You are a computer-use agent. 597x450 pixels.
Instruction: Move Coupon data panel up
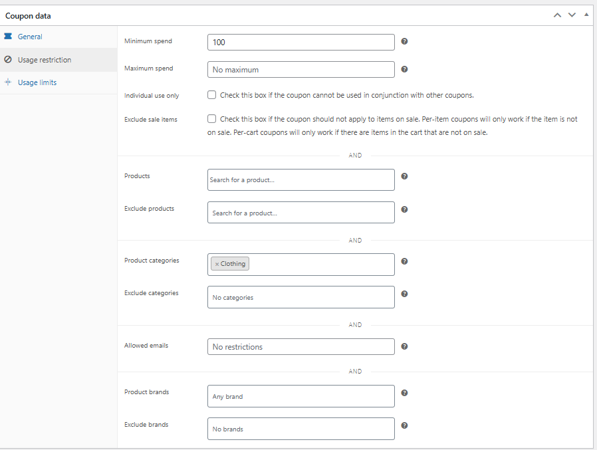[x=557, y=15]
